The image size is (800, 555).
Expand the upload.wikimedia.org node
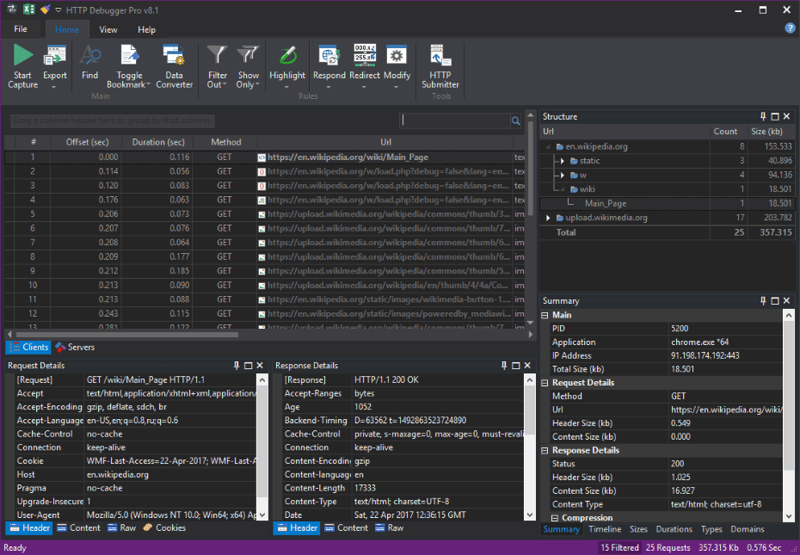point(549,218)
